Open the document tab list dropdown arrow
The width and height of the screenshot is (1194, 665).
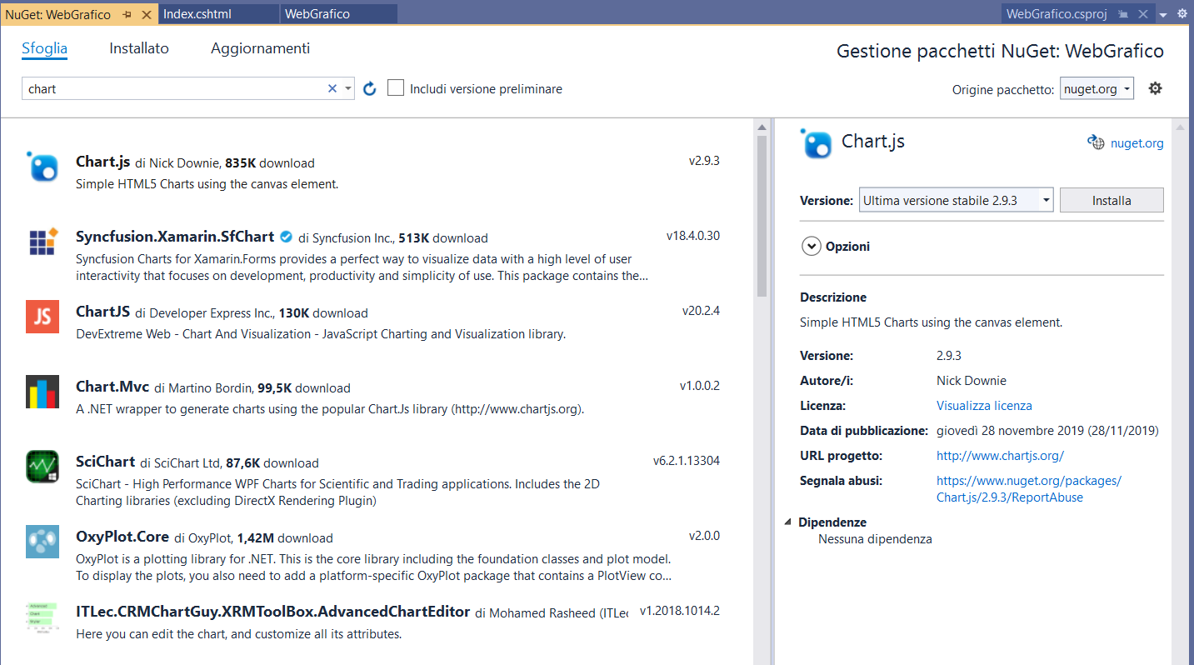pos(1163,14)
